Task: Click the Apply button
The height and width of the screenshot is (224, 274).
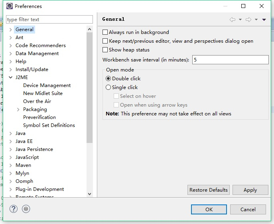Action: [x=250, y=190]
